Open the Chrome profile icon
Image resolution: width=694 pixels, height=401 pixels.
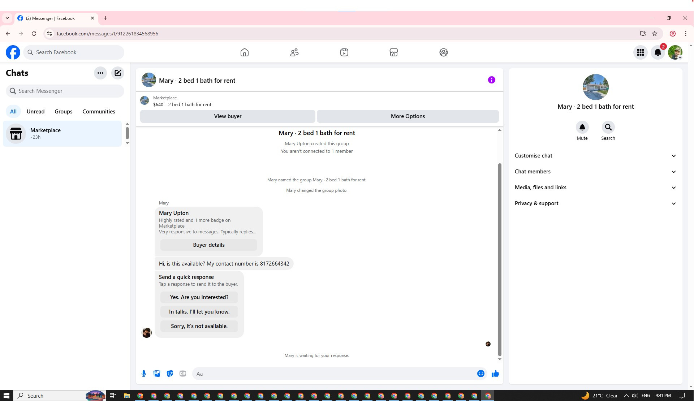click(x=673, y=34)
